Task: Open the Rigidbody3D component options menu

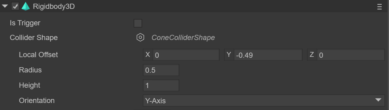Action: tap(380, 7)
